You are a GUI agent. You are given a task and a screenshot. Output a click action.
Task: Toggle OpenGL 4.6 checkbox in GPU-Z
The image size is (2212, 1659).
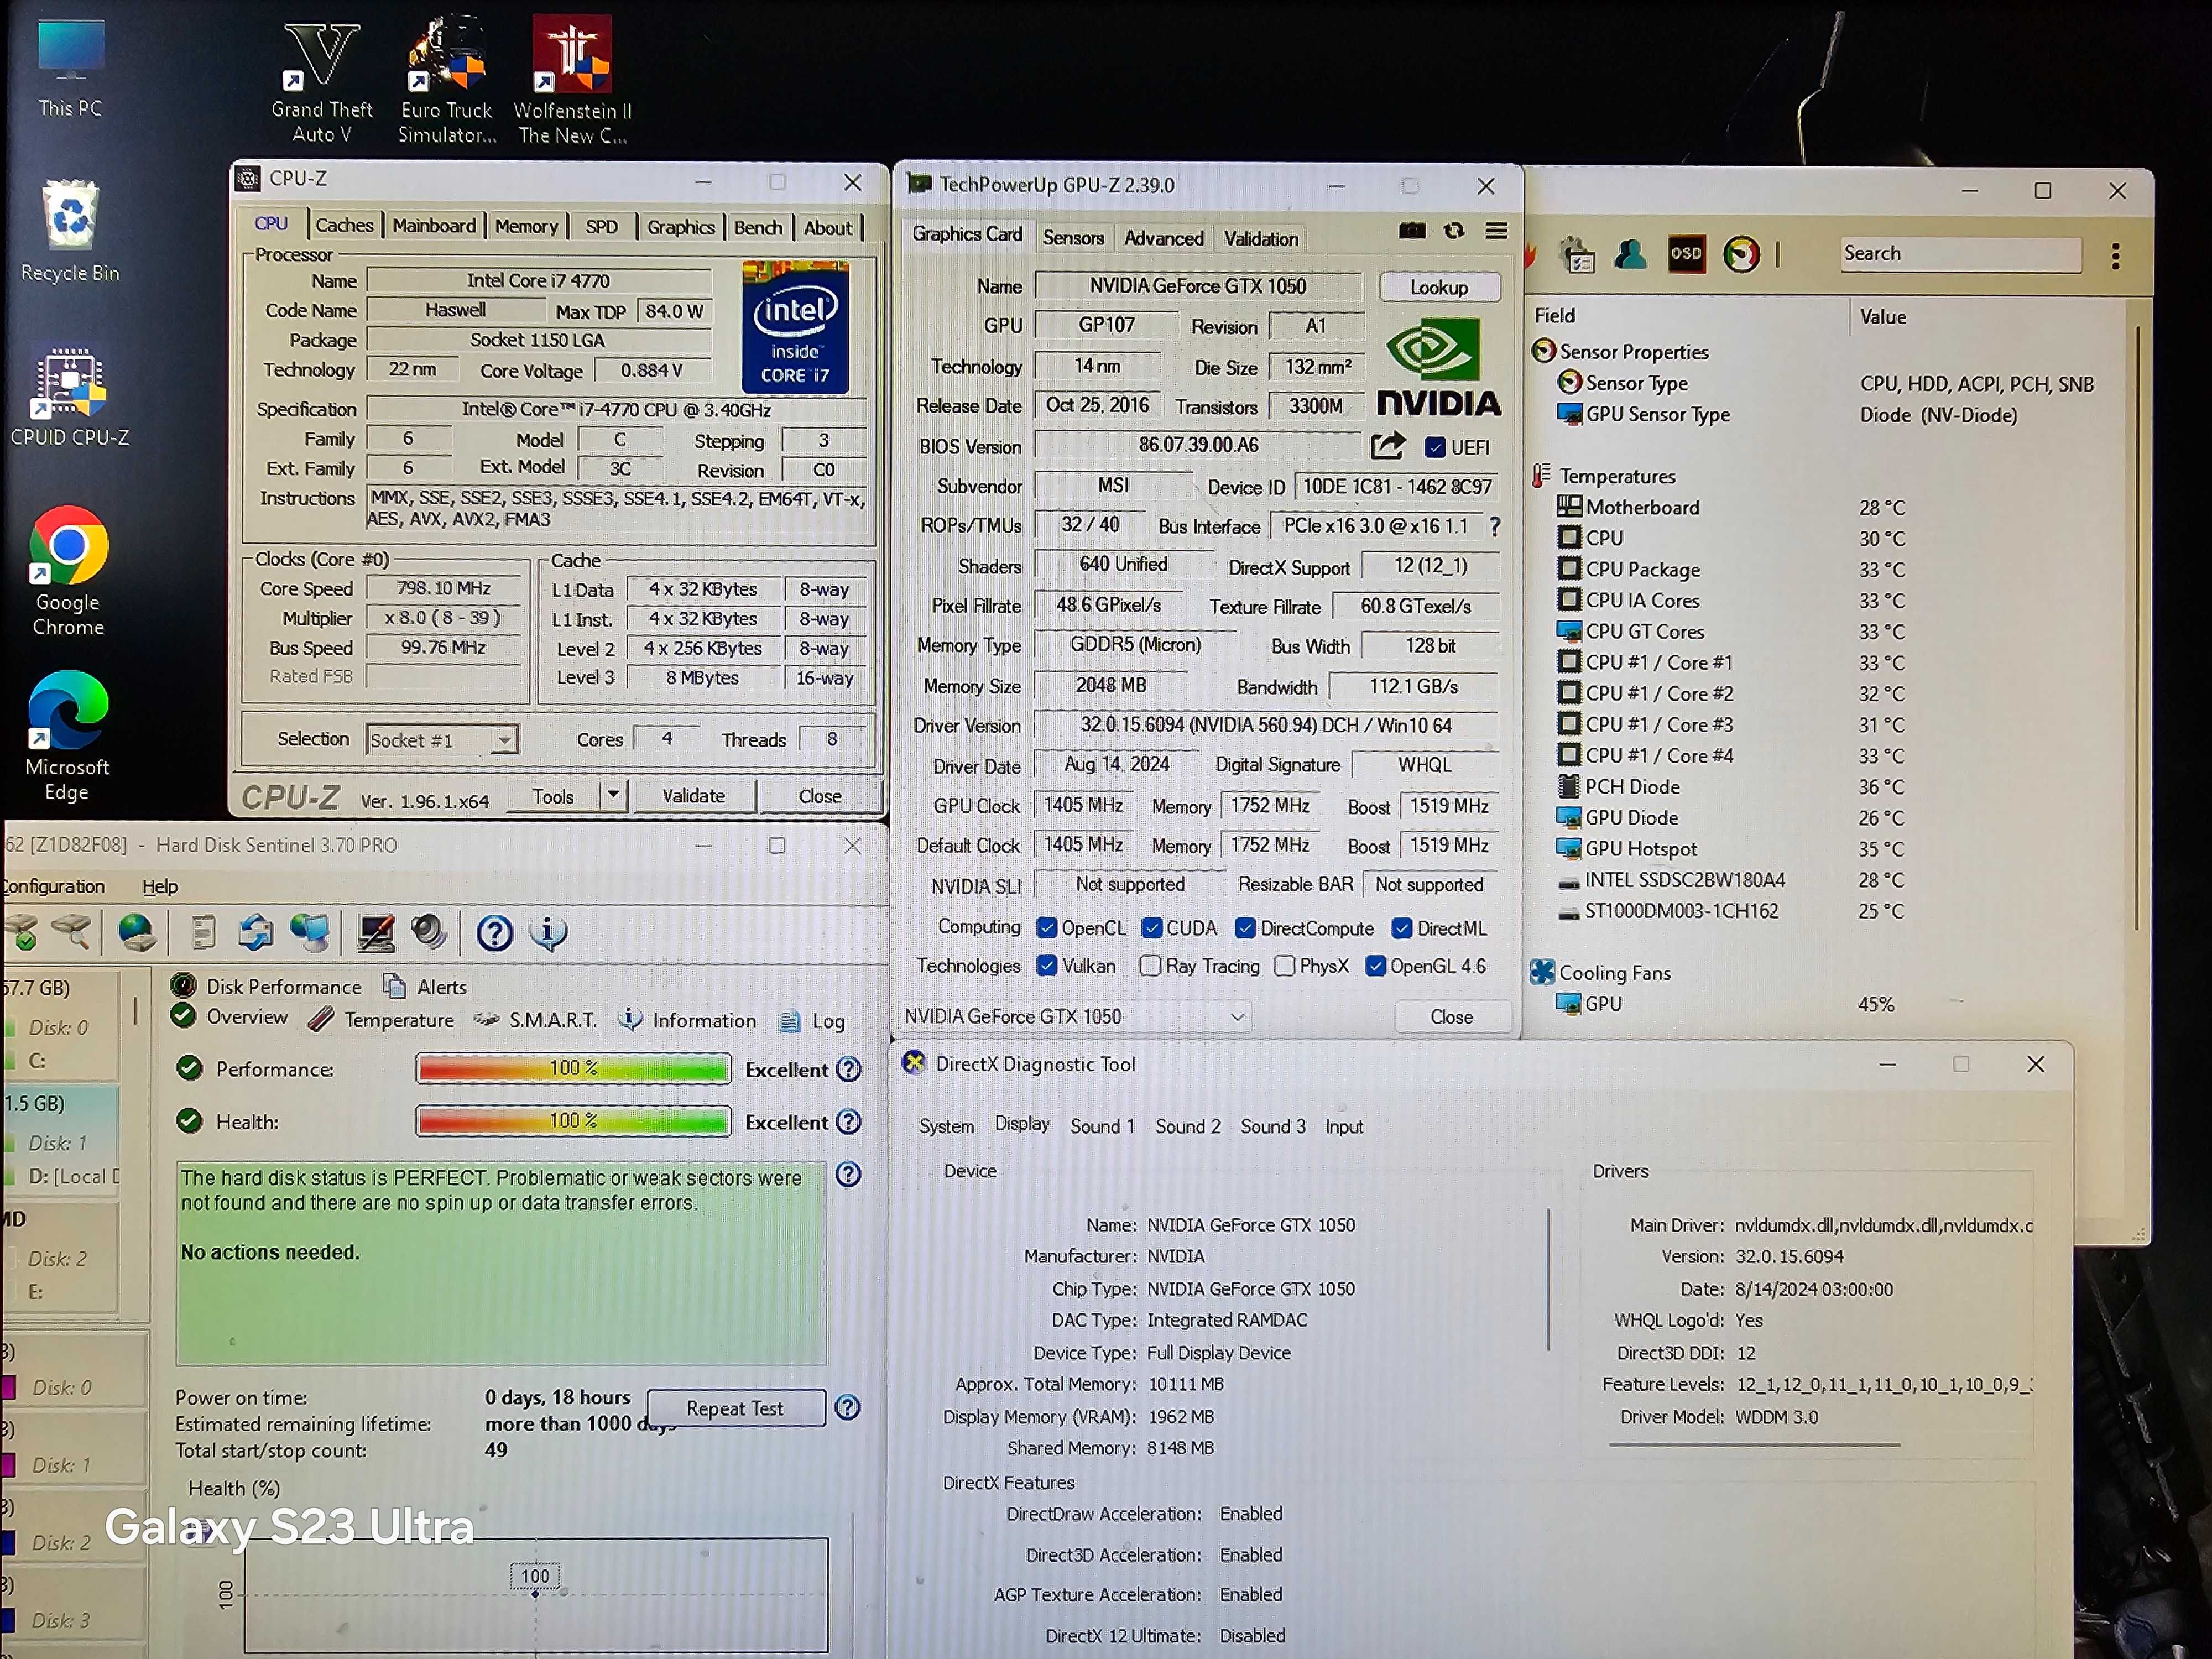[1376, 965]
